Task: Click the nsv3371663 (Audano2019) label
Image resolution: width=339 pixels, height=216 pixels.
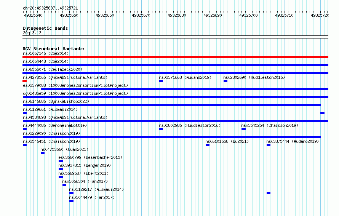Action: [185, 77]
